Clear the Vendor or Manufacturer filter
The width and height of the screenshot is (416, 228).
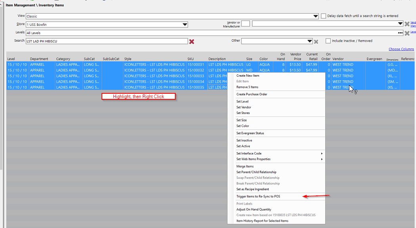point(407,24)
